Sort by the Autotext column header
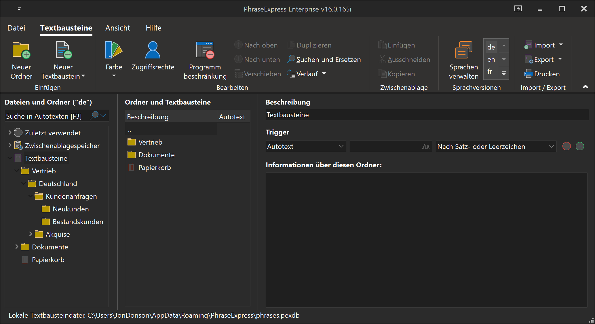This screenshot has height=324, width=595. [x=233, y=117]
